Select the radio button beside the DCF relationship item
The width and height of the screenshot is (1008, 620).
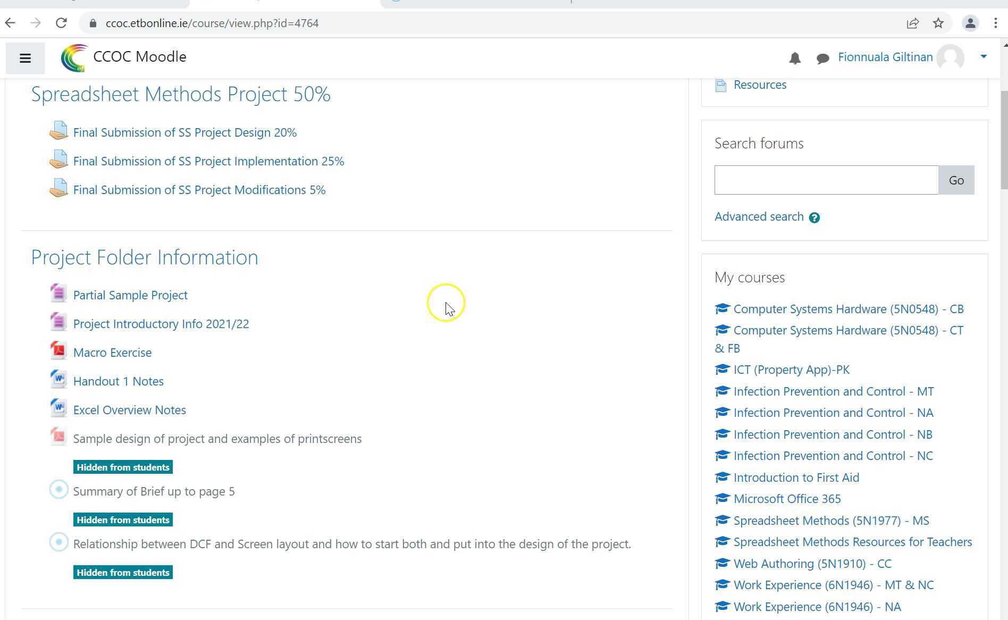58,542
